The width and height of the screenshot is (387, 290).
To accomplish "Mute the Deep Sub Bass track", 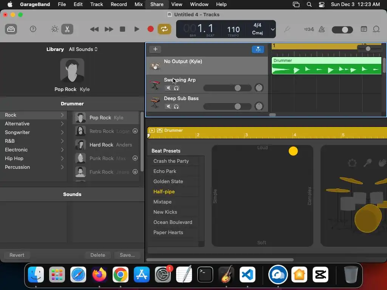I will point(168,106).
